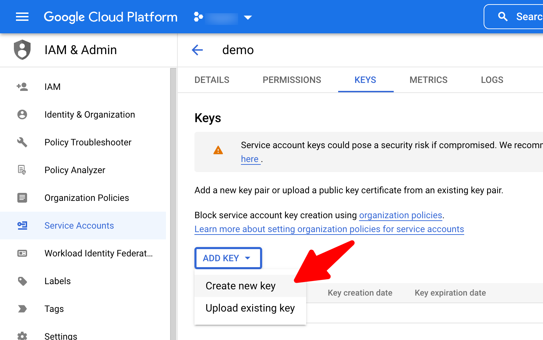The width and height of the screenshot is (543, 340).
Task: Click the IAM add-person icon
Action: (x=22, y=87)
